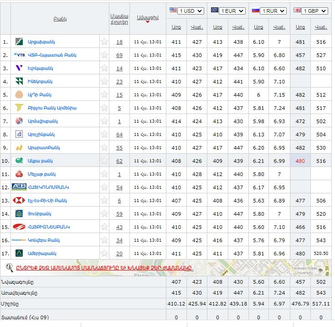
Task: Toggle favorite star for ACBA bank row
Action: point(104,161)
